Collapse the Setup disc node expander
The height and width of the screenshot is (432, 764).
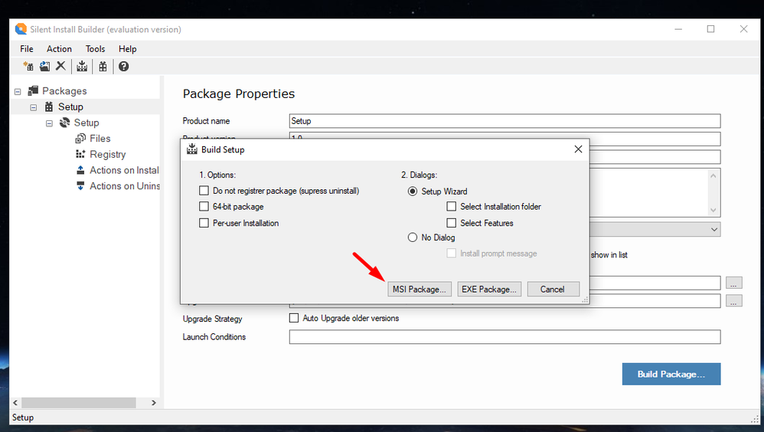click(x=49, y=123)
